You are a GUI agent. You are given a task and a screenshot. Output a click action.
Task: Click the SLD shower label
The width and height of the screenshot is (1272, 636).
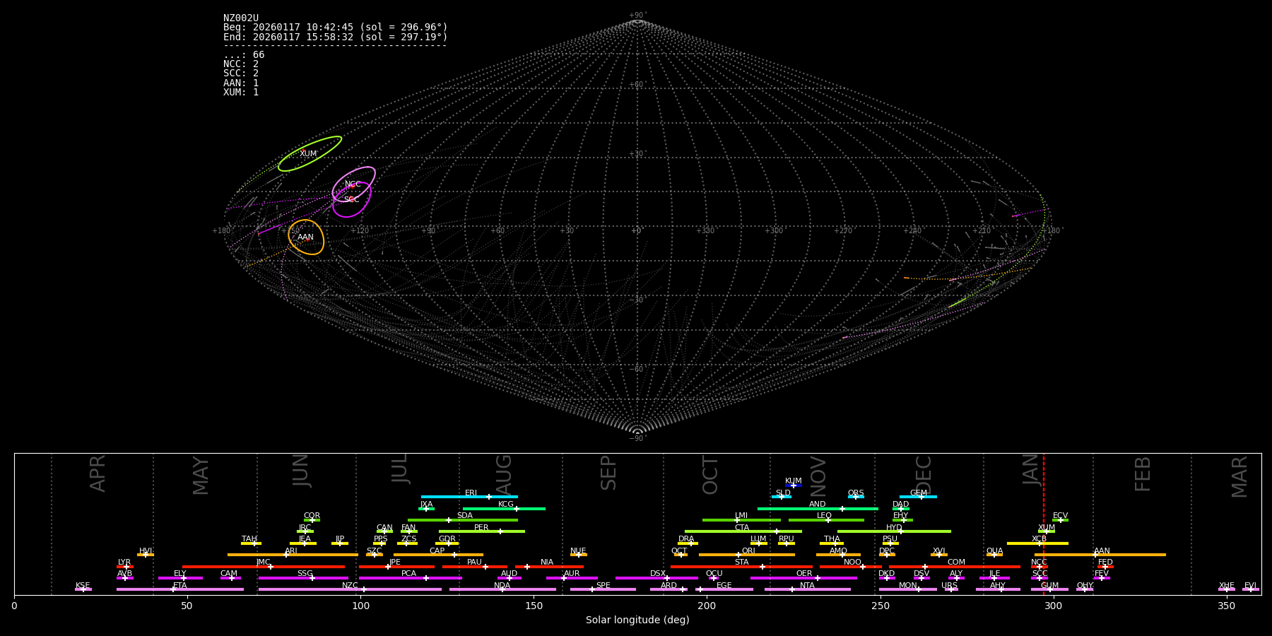pos(783,493)
